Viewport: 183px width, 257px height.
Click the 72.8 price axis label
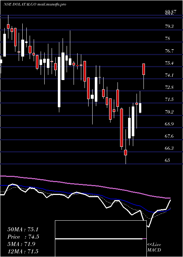[169, 87]
